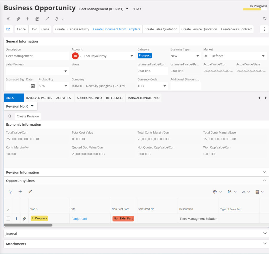Click the search magnifier icon beside Create Revision
Viewport: 269px width, 254px height.
pos(9,116)
